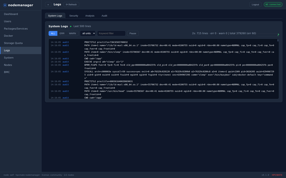Click the Logout button
286x178 pixels.
tap(255, 5)
